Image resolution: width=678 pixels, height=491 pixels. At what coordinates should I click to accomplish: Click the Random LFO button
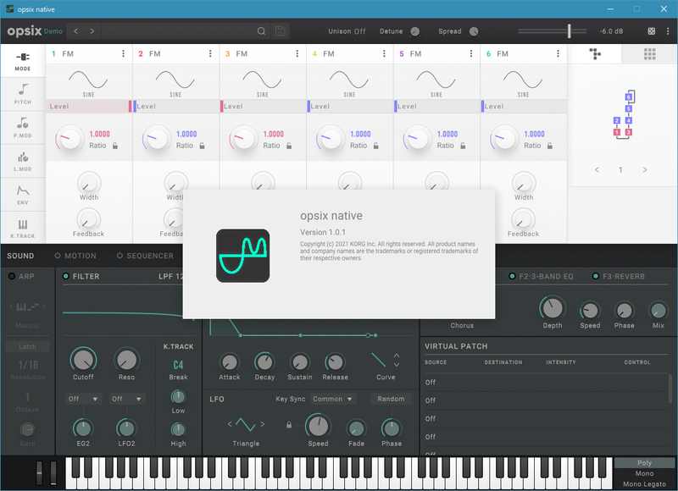(x=391, y=399)
